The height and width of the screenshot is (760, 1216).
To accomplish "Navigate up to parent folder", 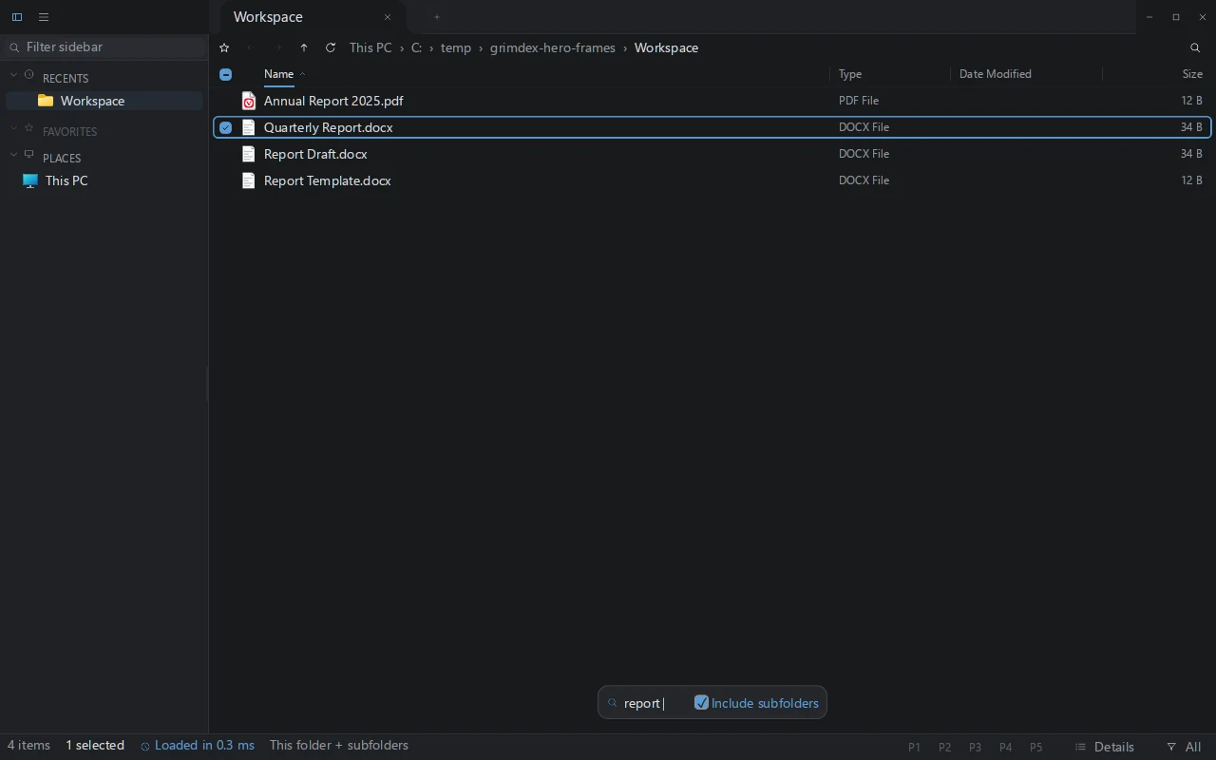I will pos(304,47).
